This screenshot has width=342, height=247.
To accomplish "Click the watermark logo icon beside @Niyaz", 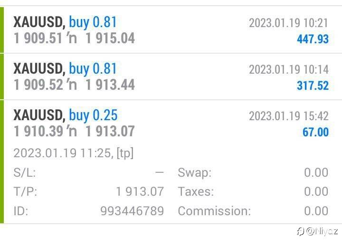I will [x=301, y=231].
